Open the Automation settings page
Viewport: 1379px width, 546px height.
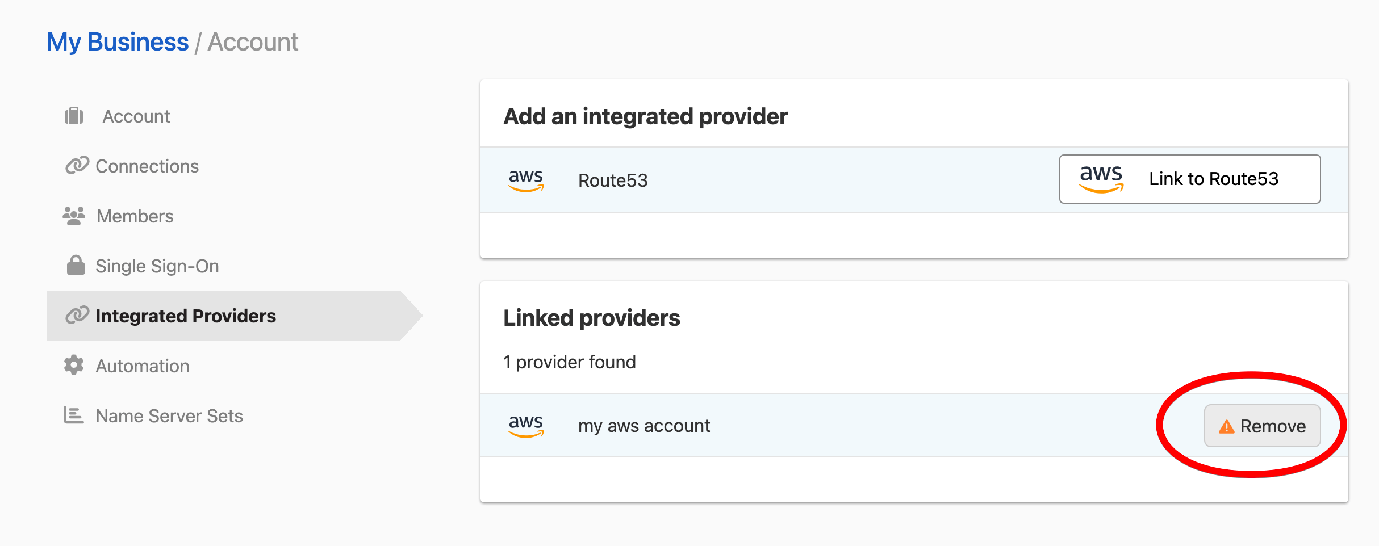pos(143,366)
